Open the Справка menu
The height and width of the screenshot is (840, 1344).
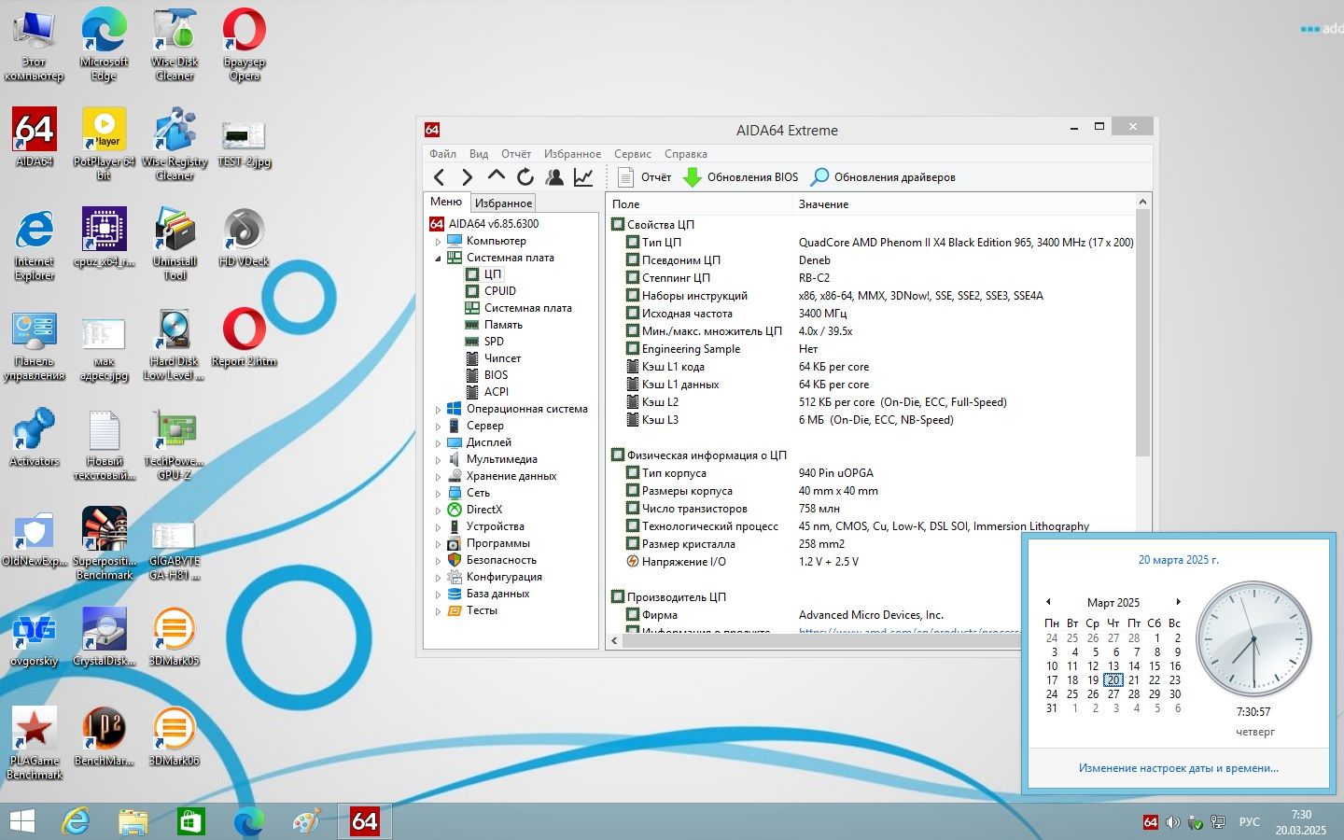686,154
